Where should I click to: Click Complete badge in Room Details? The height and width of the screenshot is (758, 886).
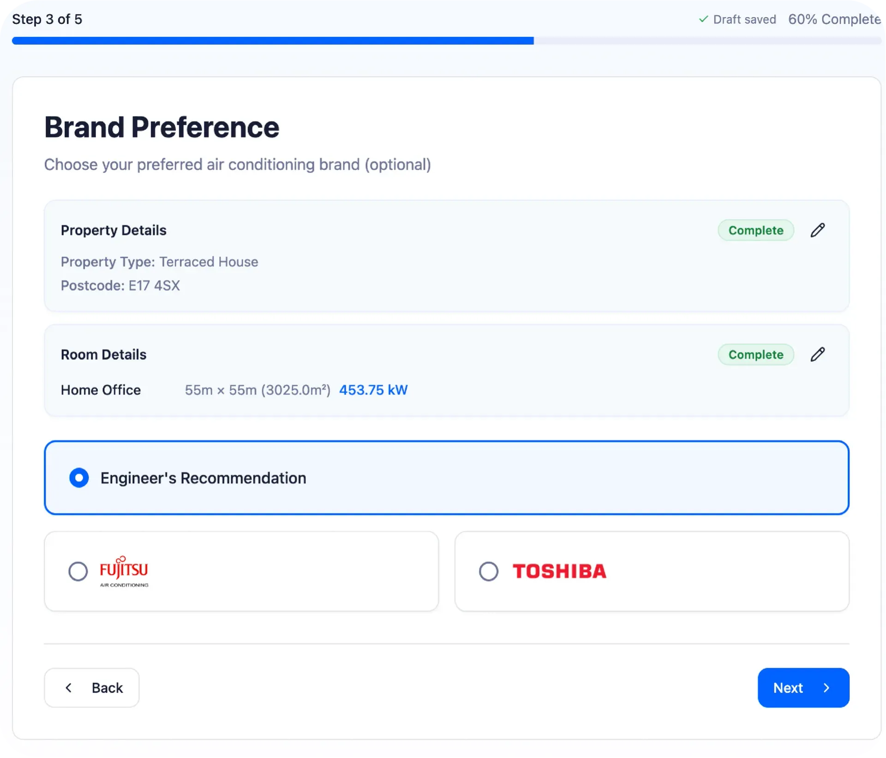[755, 355]
